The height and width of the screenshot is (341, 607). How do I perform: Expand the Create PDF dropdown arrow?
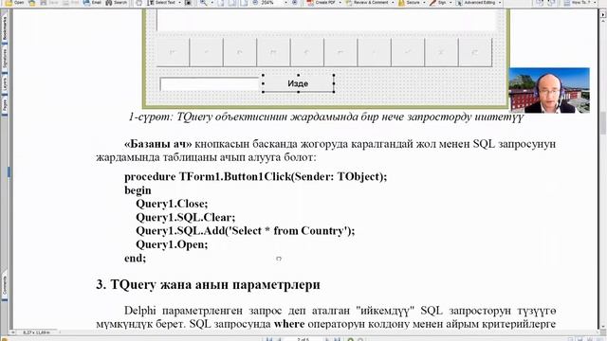click(x=340, y=2)
